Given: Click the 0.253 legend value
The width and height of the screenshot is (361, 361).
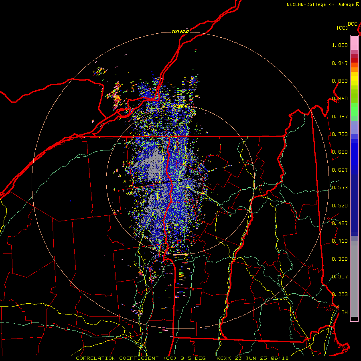Looking at the screenshot, I should pyautogui.click(x=340, y=294).
